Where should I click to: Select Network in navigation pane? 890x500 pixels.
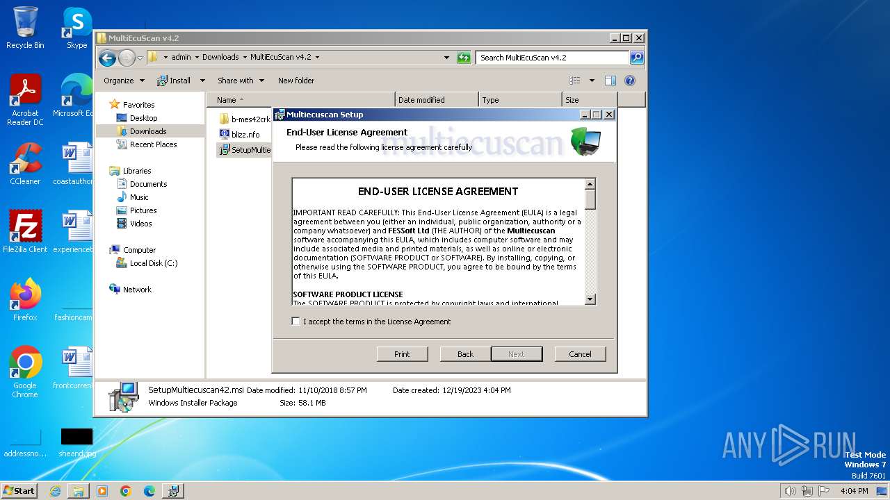click(x=137, y=290)
